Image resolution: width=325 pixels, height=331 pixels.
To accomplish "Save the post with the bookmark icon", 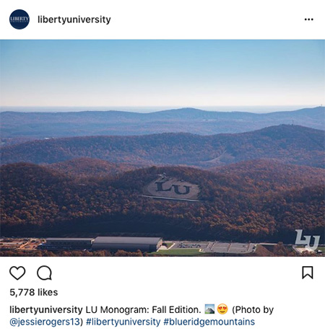I will click(x=308, y=273).
